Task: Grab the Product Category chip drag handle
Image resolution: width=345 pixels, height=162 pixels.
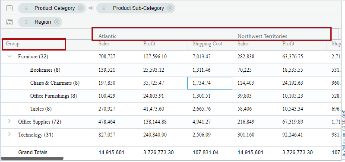Action: point(26,8)
